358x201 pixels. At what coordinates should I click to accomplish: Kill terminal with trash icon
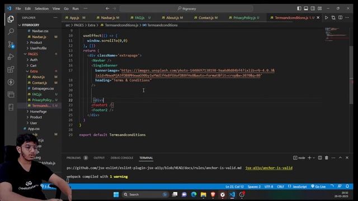[x=327, y=157]
